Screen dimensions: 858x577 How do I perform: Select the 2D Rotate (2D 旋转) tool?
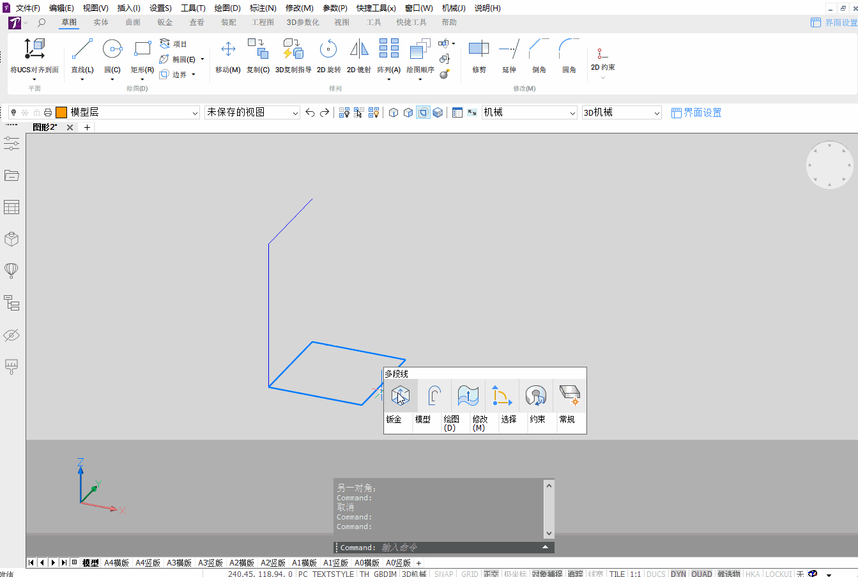pos(328,51)
